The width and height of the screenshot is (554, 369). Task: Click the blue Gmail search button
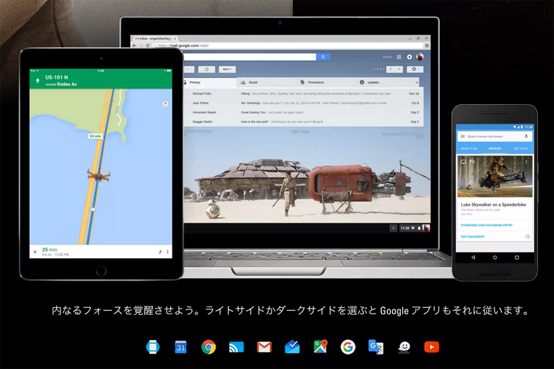(x=323, y=57)
